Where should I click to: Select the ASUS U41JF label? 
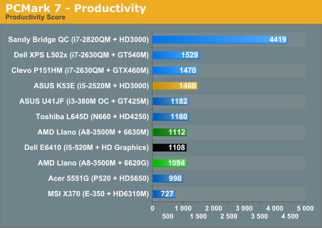tap(84, 101)
